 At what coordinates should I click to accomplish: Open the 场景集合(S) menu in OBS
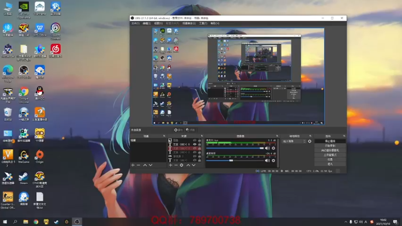(189, 23)
